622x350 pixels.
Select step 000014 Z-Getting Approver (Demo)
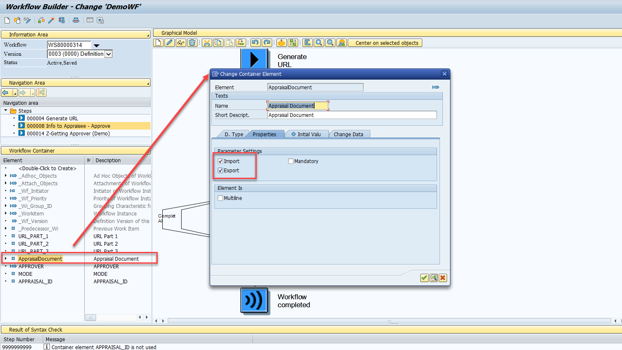click(68, 133)
